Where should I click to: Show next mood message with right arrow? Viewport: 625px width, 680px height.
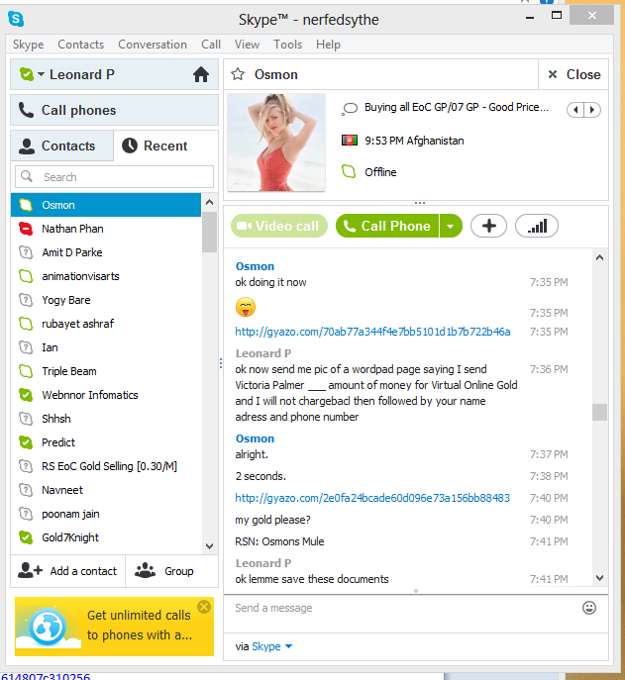tap(592, 110)
